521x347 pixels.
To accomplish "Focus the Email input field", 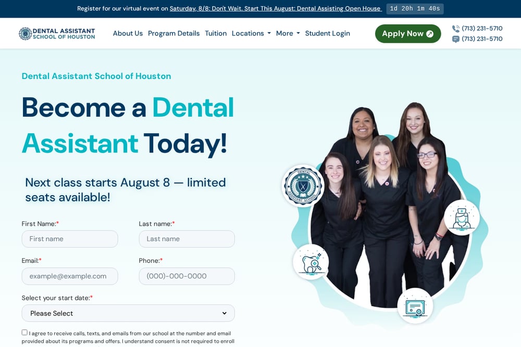I will [x=70, y=276].
